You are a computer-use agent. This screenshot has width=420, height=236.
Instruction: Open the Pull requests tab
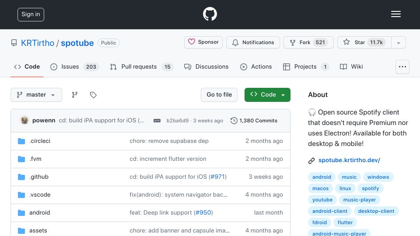pyautogui.click(x=141, y=66)
